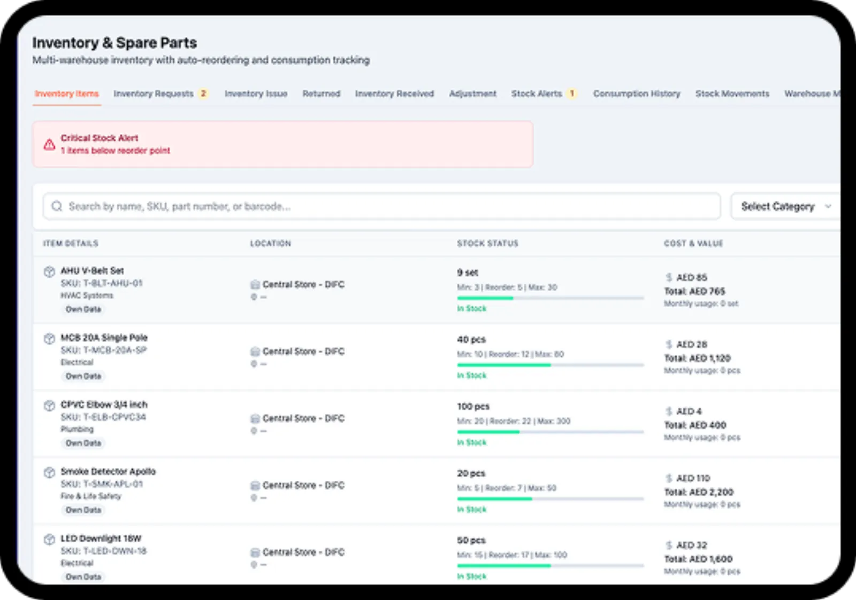Click the '100 pcs' stock quantity
Screen dimensions: 856x600
click(473, 407)
